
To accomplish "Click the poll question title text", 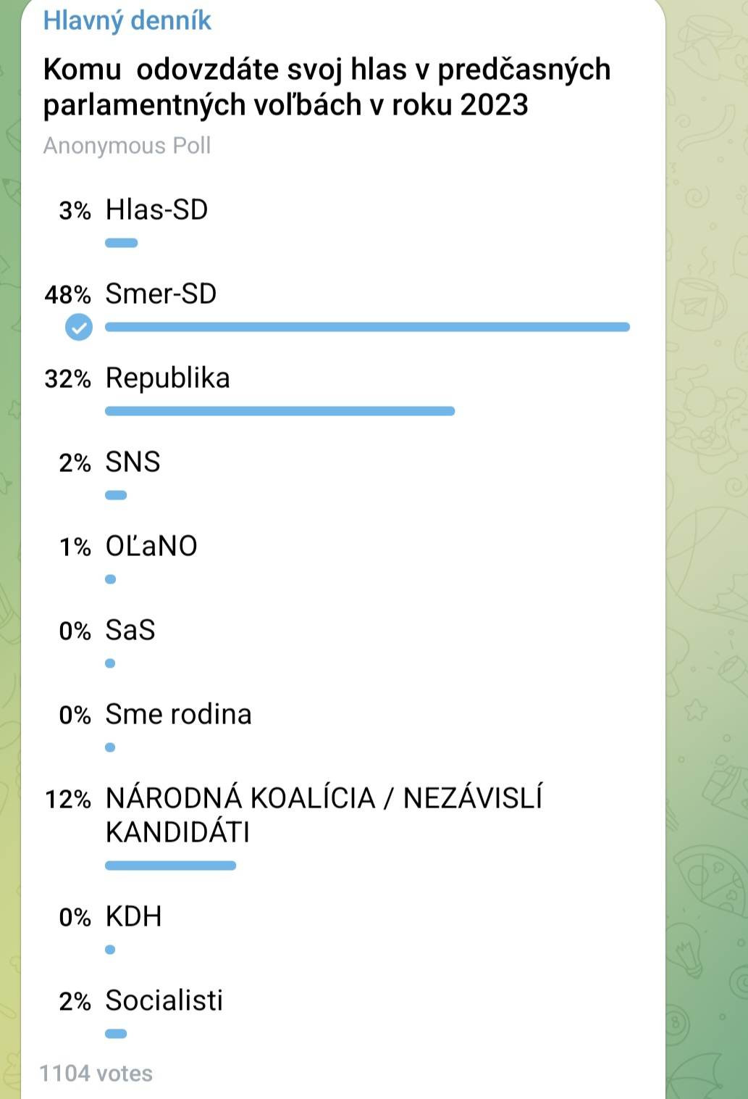I will click(x=327, y=87).
